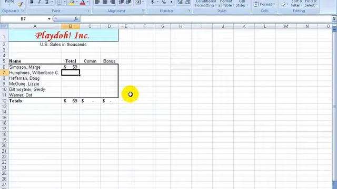The height and width of the screenshot is (189, 337).
Task: Open Cell Styles gallery
Action: click(242, 3)
